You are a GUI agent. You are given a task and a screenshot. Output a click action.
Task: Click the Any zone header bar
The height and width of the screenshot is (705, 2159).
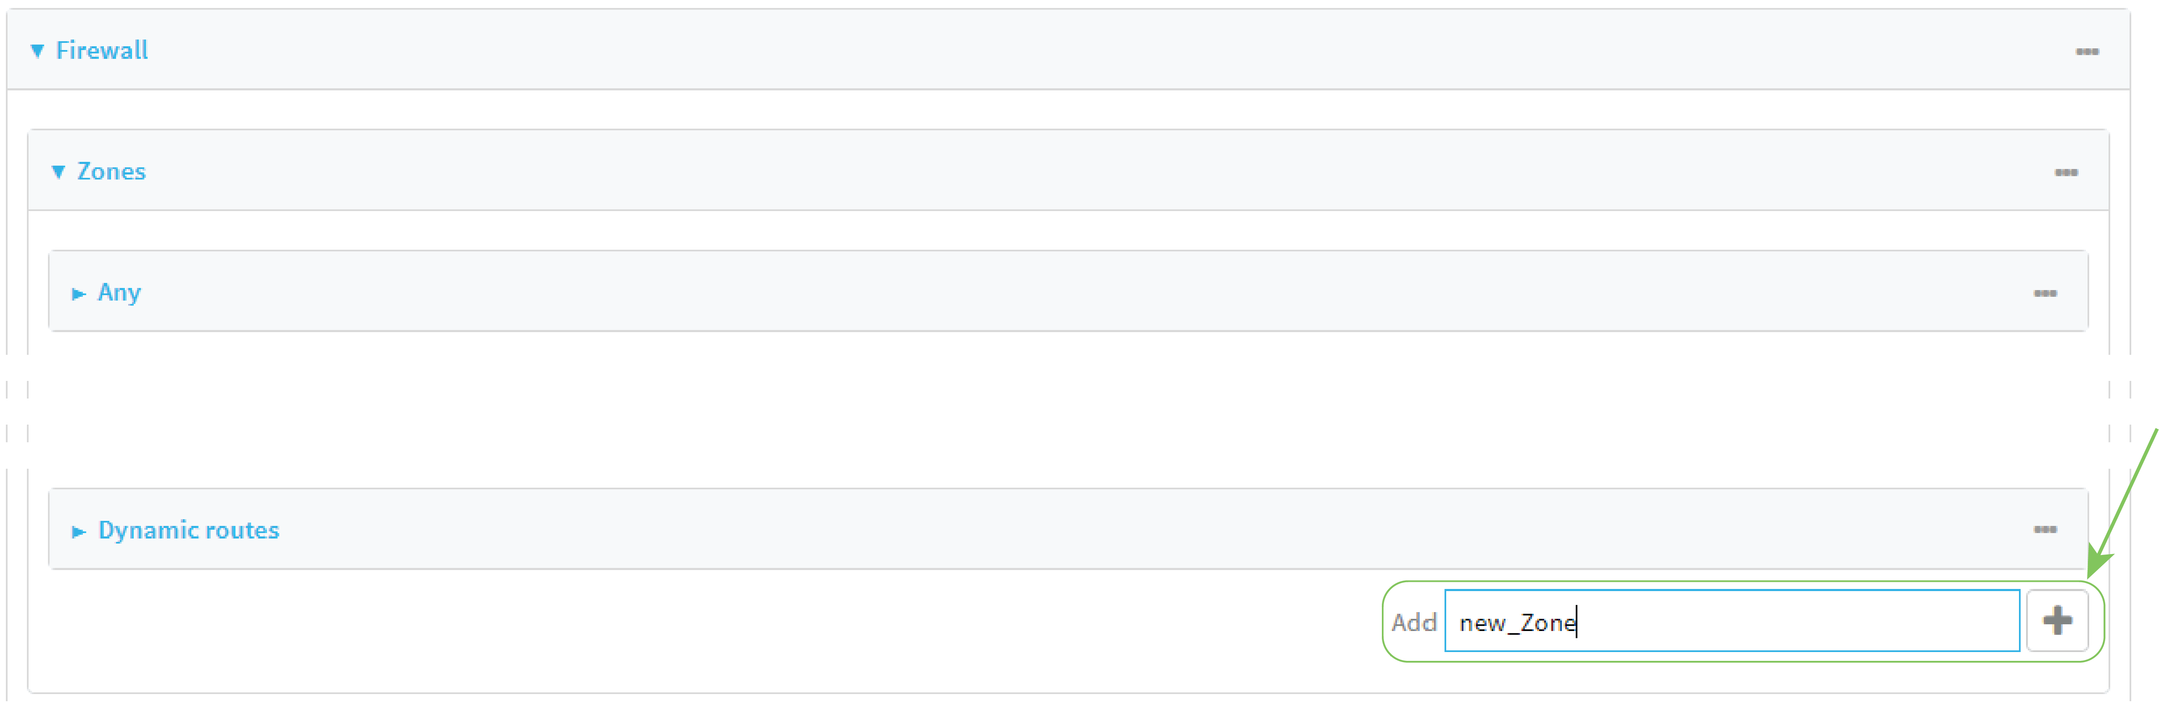[1006, 292]
